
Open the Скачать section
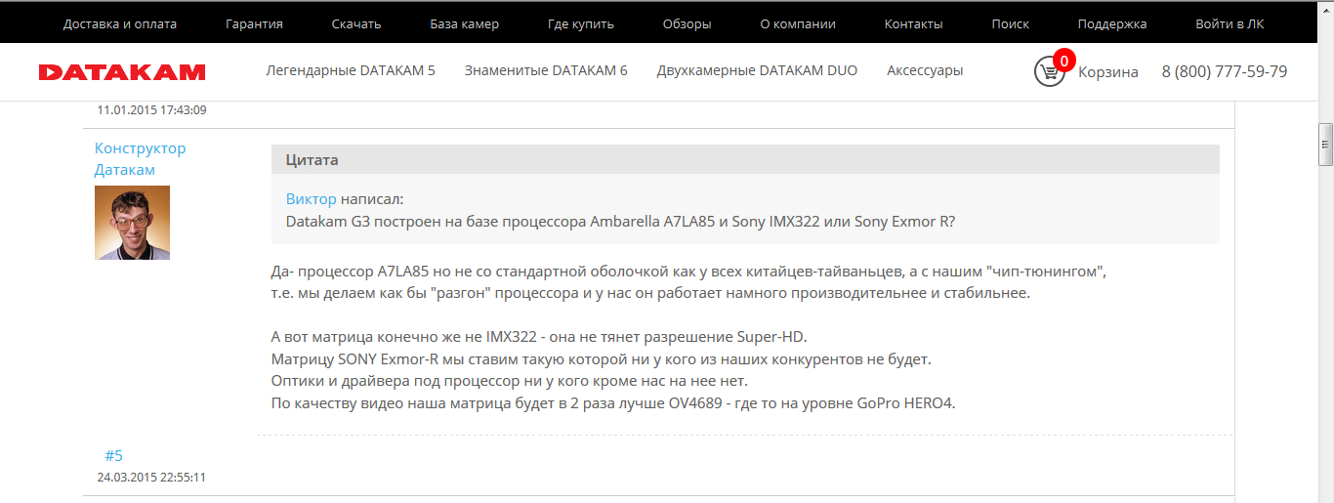click(x=356, y=23)
